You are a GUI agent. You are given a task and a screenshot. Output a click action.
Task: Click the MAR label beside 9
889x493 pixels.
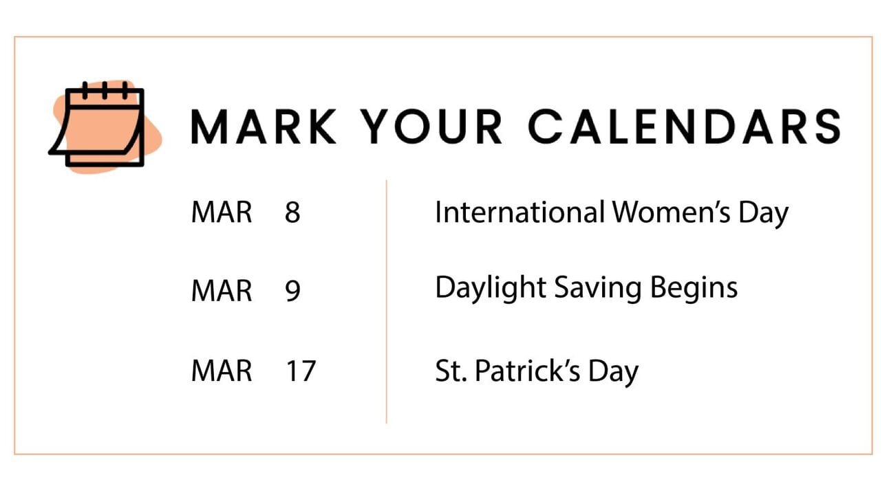point(222,292)
